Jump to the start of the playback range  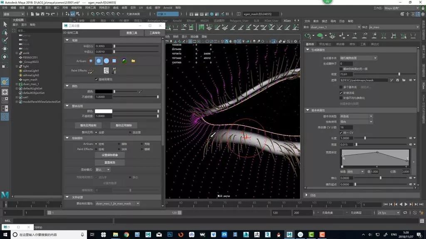coord(386,204)
